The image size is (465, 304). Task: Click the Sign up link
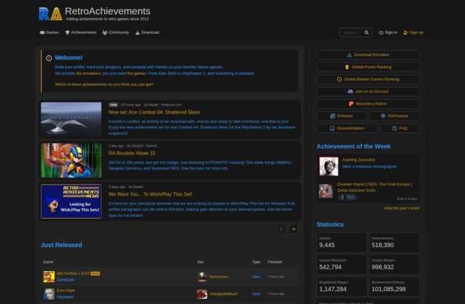pos(413,32)
